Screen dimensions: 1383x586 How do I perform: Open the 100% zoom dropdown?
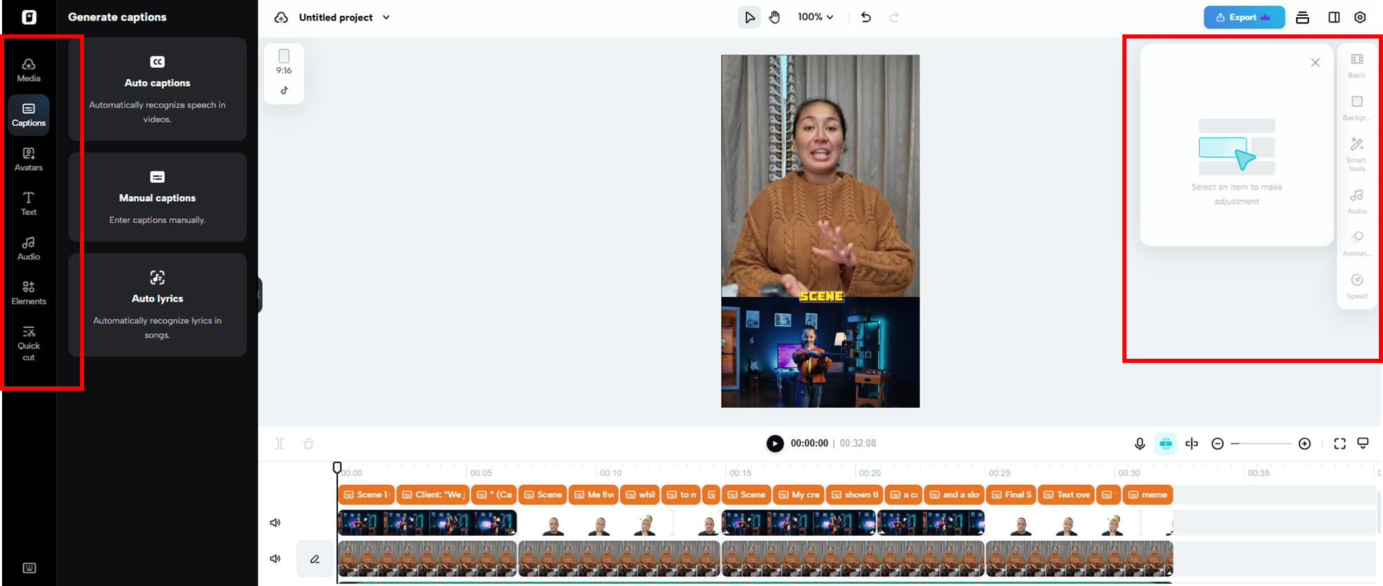click(816, 17)
